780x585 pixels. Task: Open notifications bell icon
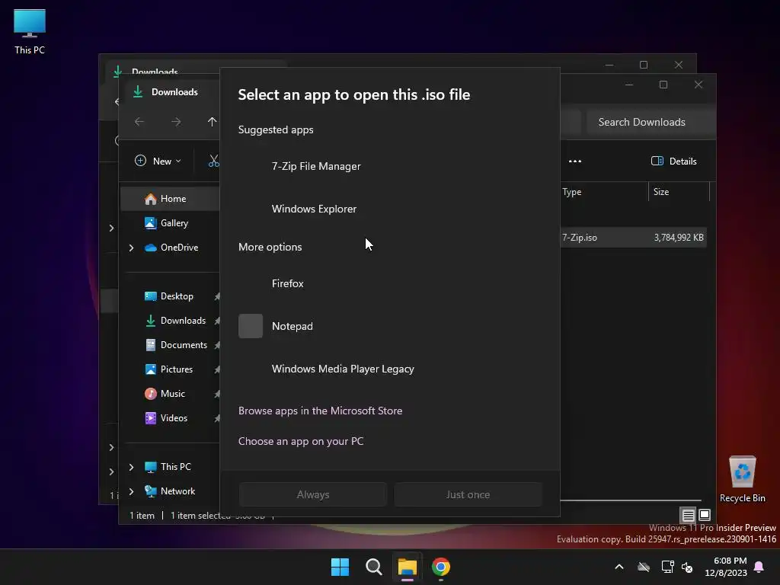[759, 567]
